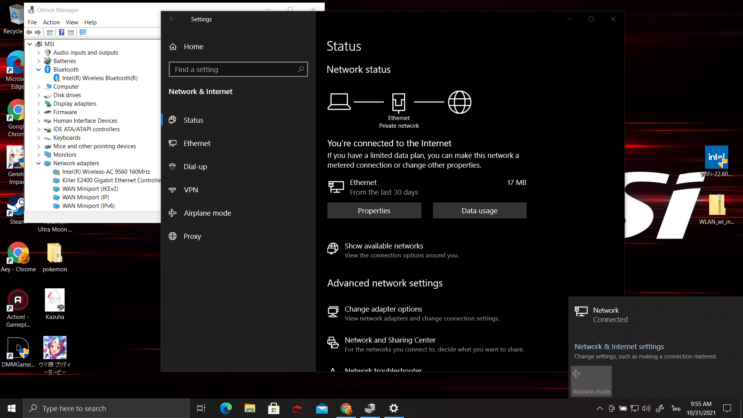This screenshot has width=743, height=418.
Task: Expand the Display adapters node
Action: tap(39, 104)
